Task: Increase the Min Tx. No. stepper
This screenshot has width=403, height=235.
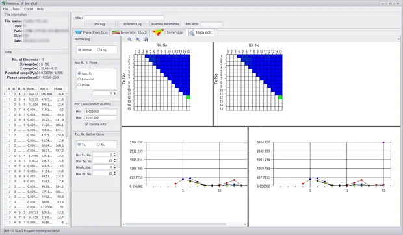Action: click(x=115, y=153)
